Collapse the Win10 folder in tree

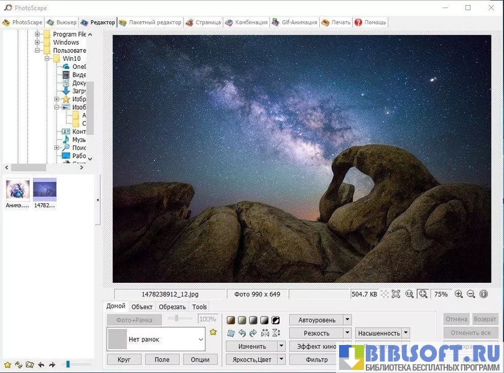coord(47,58)
